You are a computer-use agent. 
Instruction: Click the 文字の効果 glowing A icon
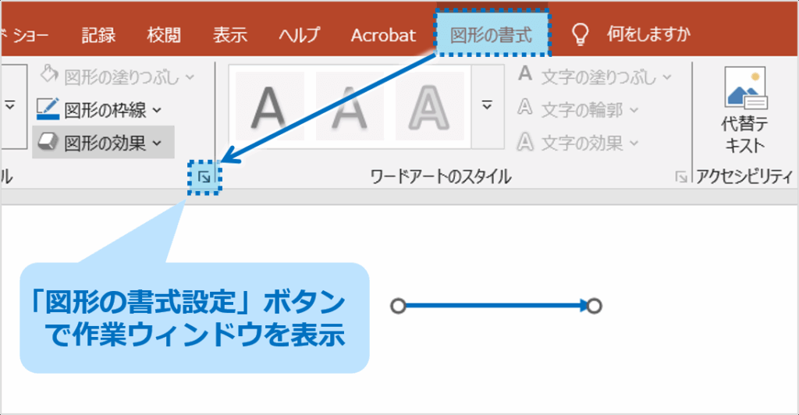(x=526, y=142)
